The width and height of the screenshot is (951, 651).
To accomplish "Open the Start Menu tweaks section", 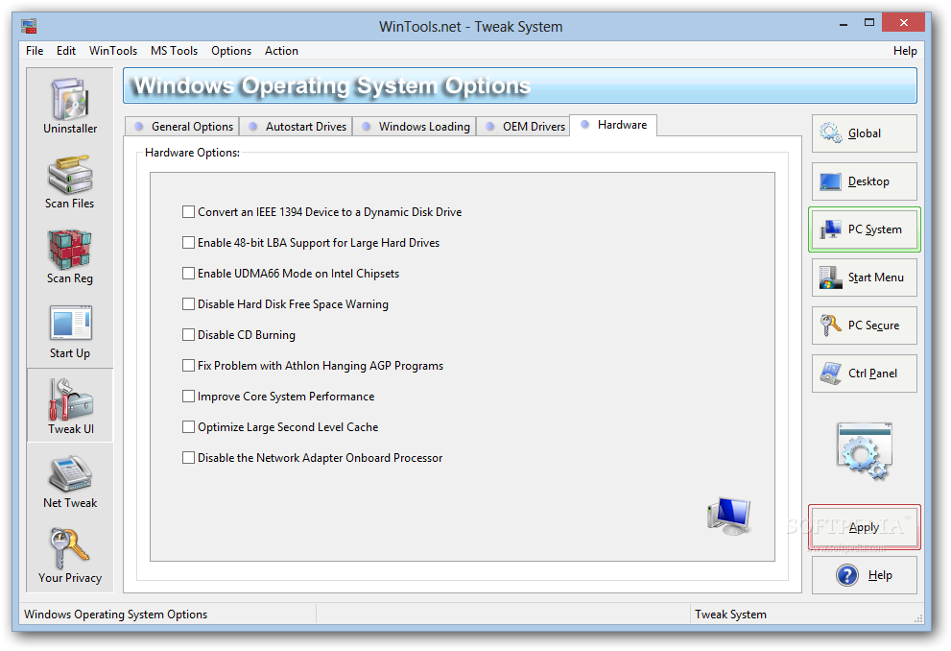I will click(x=865, y=277).
